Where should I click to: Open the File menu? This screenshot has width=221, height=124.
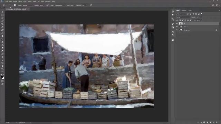coord(7,1)
